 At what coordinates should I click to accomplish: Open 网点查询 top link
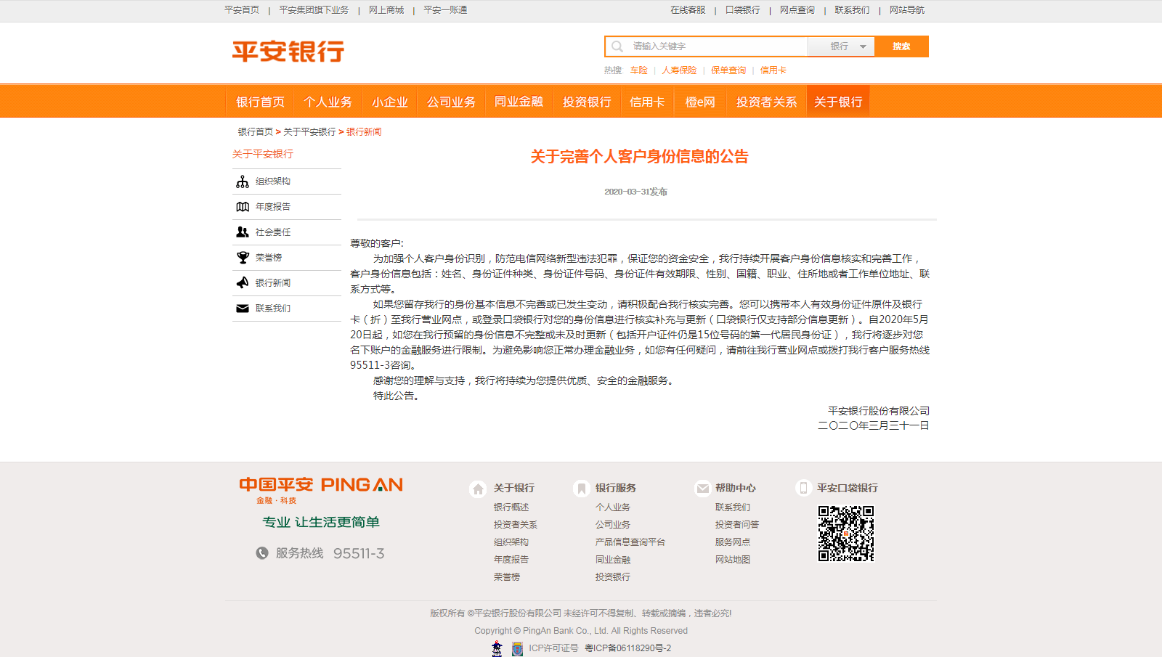point(797,10)
